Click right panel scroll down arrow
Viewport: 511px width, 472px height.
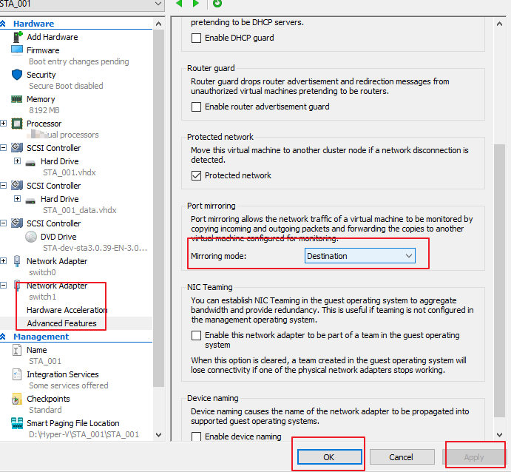coord(499,435)
